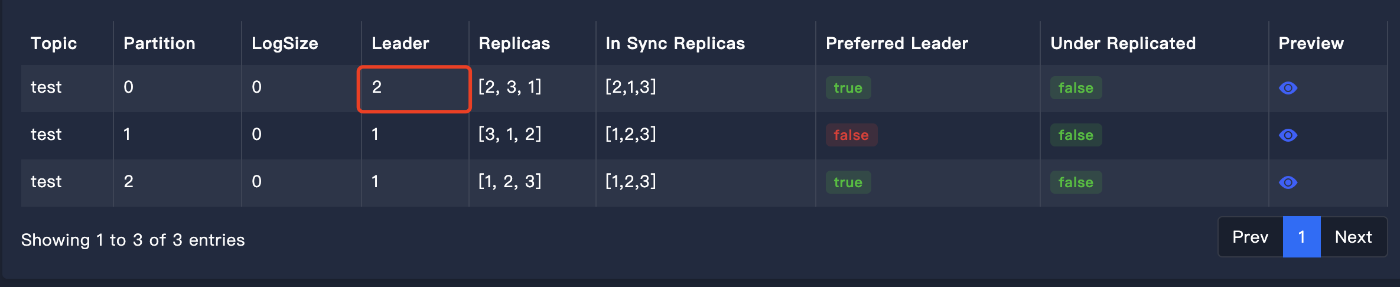Screen dimensions: 1400x287
Task: Click the true badge in partition 0 row
Action: point(848,88)
